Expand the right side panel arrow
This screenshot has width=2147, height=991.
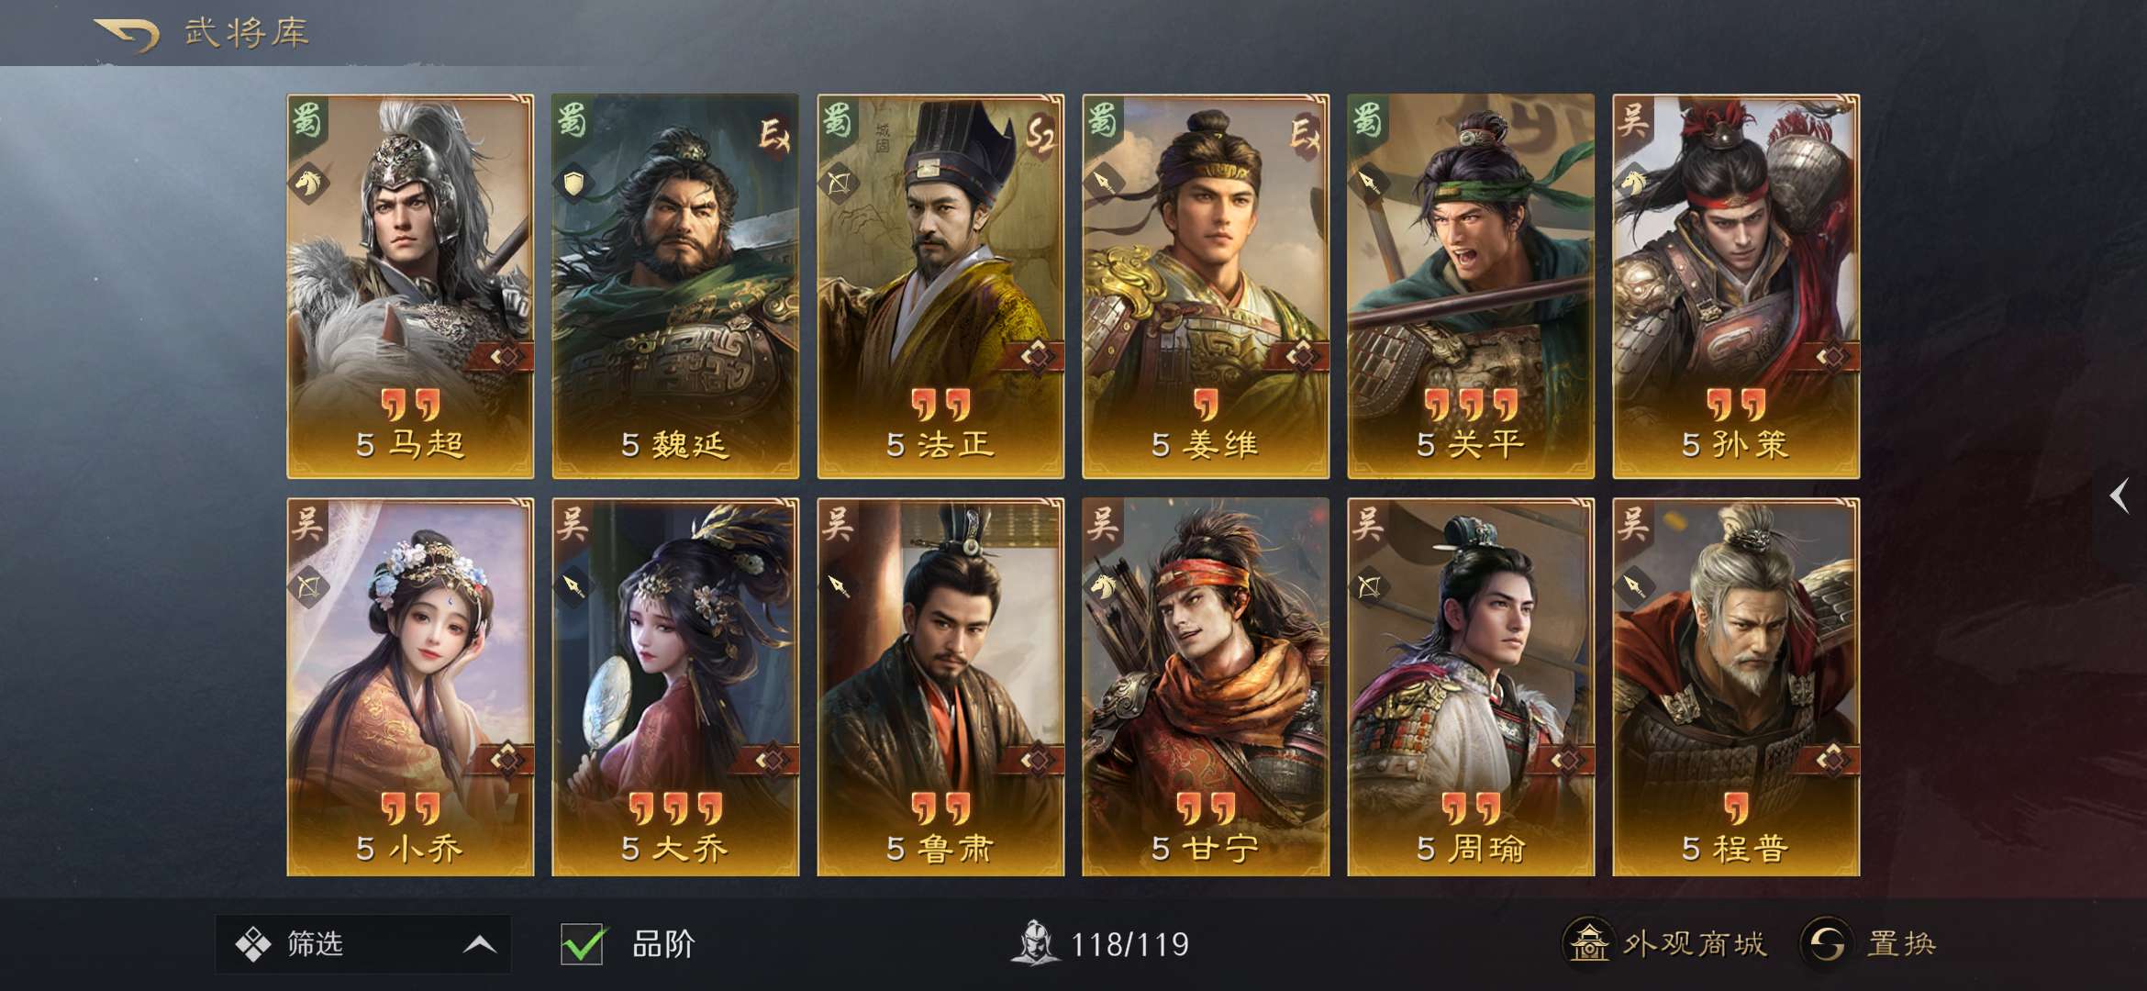coord(2119,496)
